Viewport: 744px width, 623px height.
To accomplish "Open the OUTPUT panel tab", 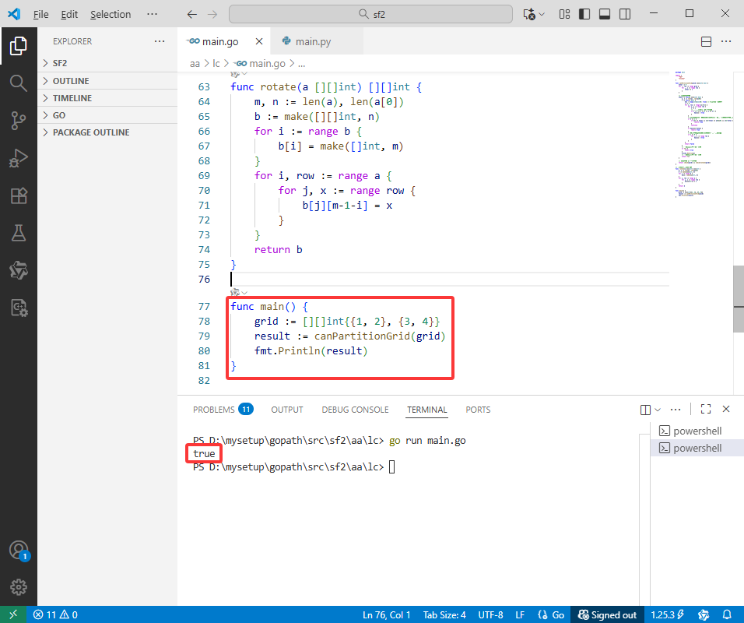I will pos(287,410).
